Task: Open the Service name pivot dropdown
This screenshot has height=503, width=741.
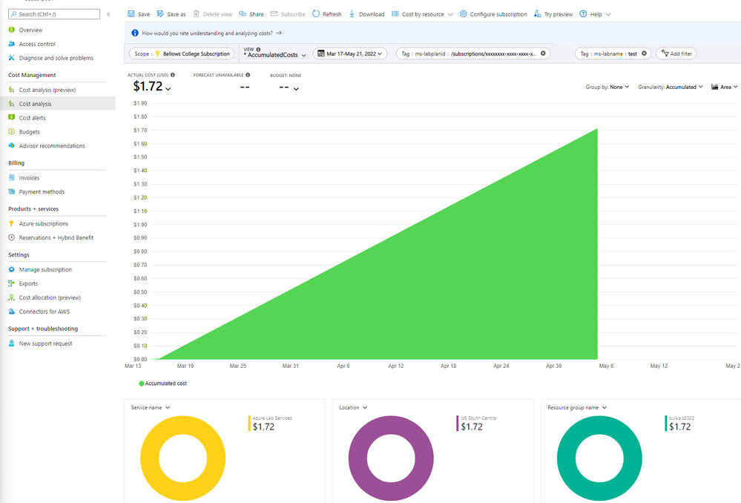Action: point(151,407)
